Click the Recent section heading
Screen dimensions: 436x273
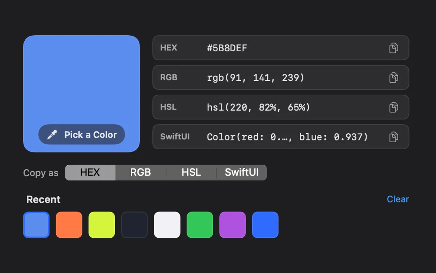click(x=44, y=199)
